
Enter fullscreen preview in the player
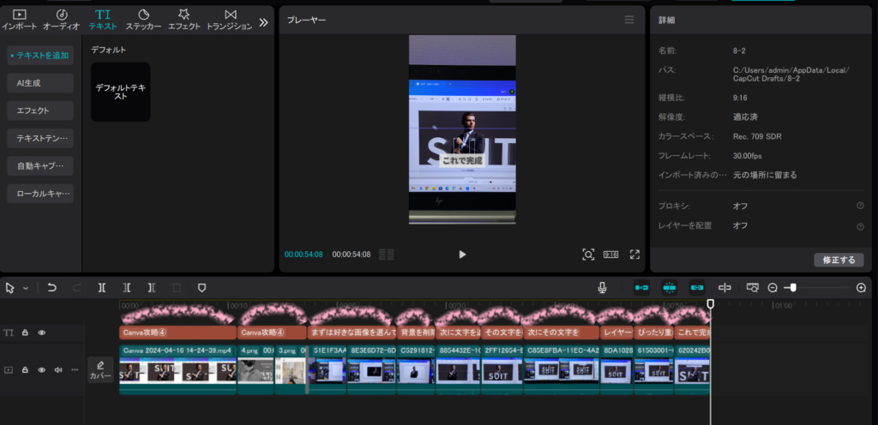click(x=634, y=254)
